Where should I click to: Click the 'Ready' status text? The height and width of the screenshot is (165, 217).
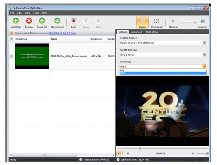(x=13, y=160)
